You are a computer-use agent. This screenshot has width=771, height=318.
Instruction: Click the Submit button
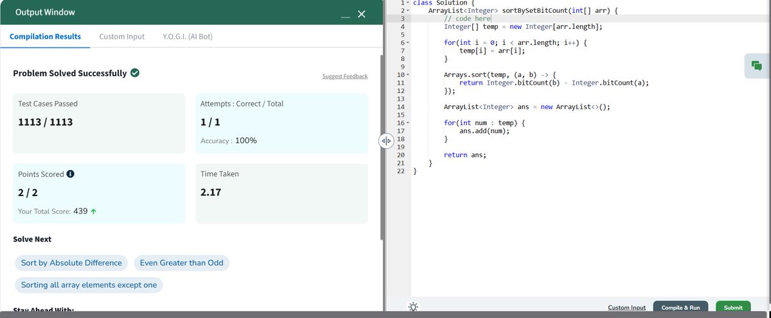[733, 308]
